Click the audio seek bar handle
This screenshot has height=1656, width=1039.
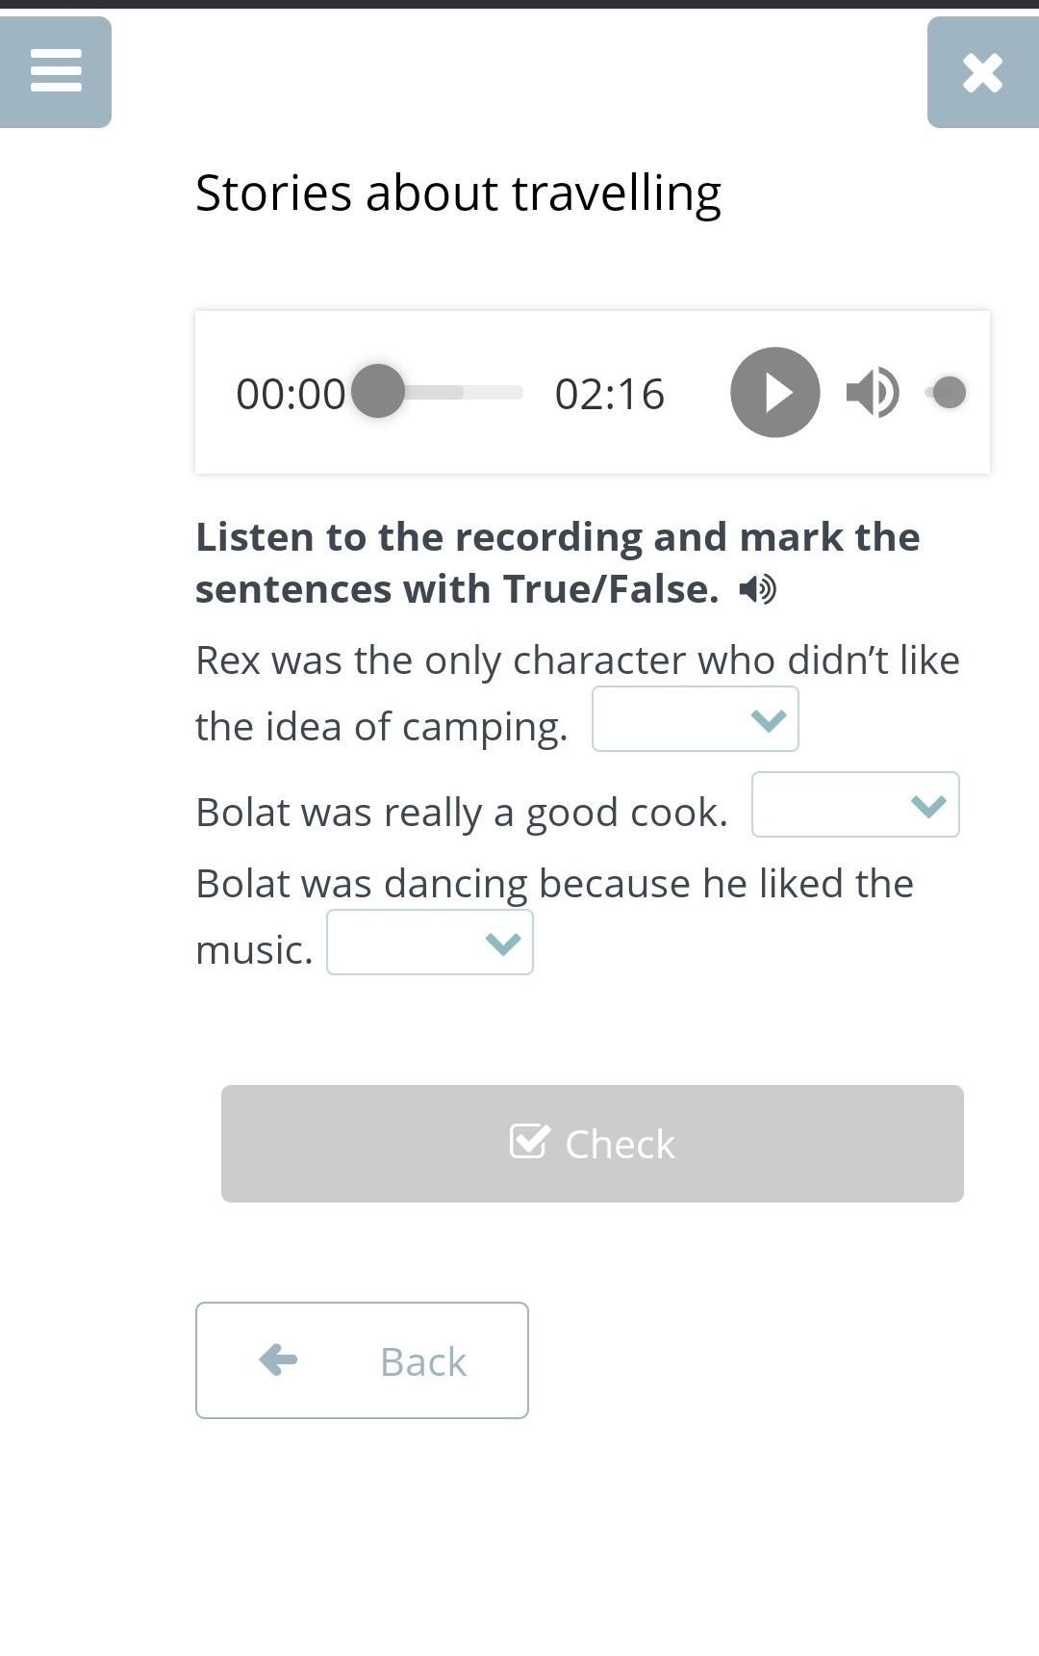coord(378,392)
